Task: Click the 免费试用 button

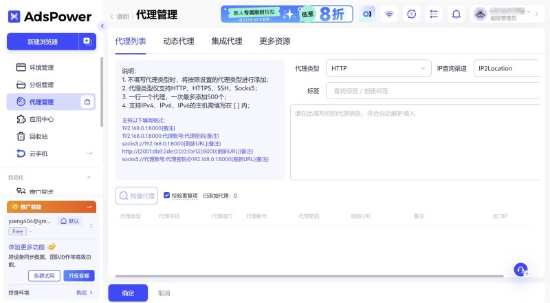Action: [x=44, y=275]
